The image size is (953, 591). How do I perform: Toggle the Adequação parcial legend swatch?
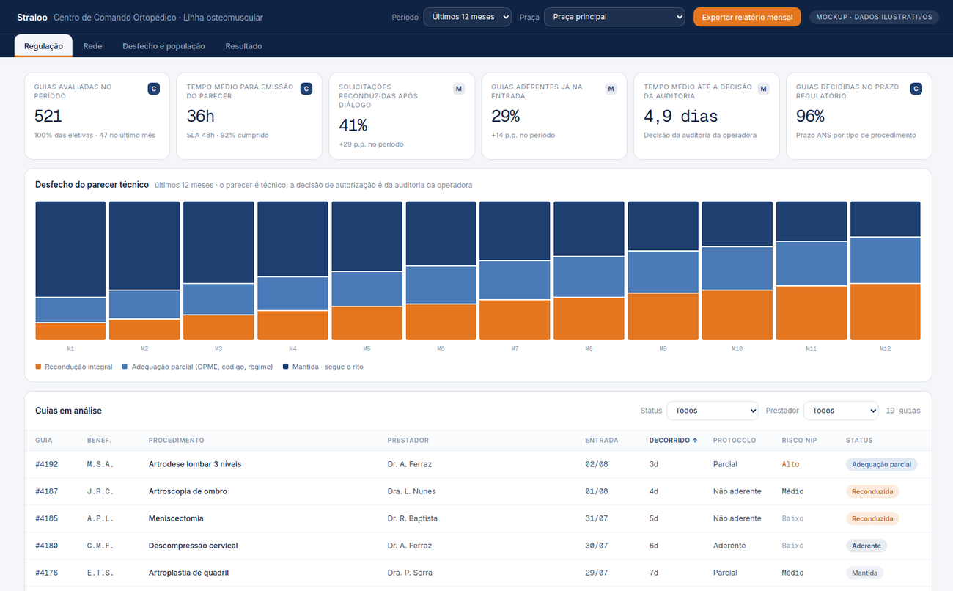click(x=125, y=367)
